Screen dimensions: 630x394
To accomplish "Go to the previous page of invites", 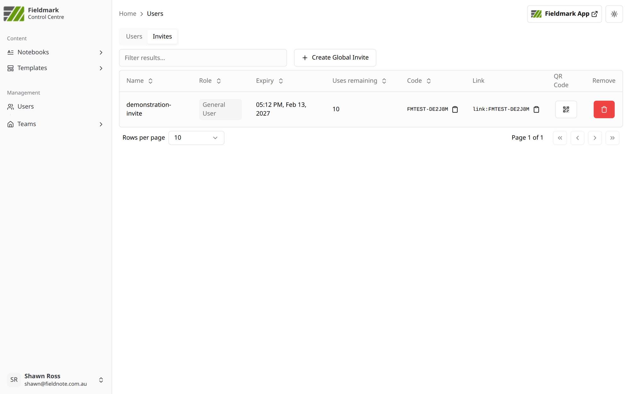I will point(577,138).
